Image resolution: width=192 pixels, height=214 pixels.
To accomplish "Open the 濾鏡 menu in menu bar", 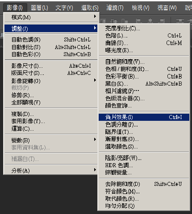I will click(x=115, y=8).
